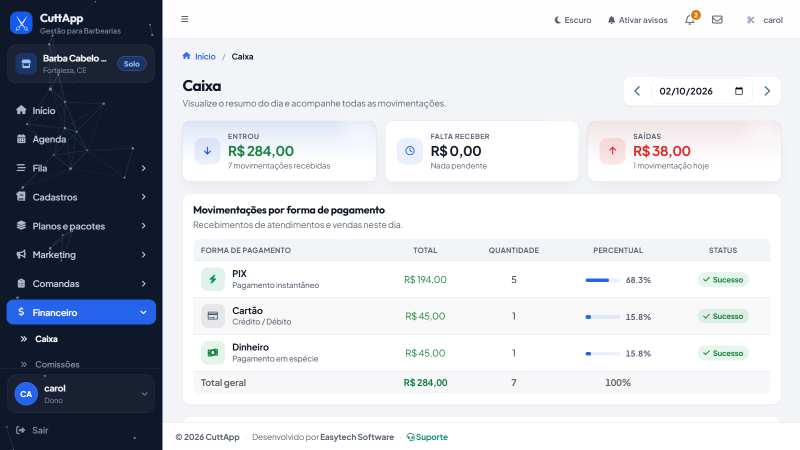Click the home icon in breadcrumb
Viewport: 800px width, 450px height.
[x=186, y=56]
